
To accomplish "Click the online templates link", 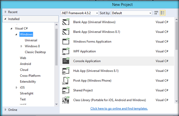I will point(119,109).
